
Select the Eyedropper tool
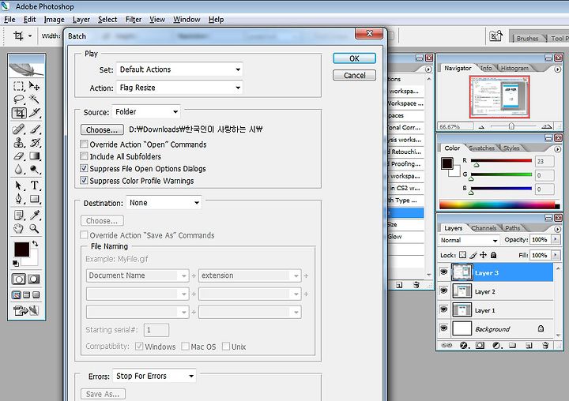pyautogui.click(x=35, y=215)
